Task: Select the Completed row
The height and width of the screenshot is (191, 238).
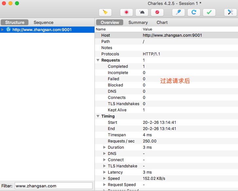Action: pos(166,67)
